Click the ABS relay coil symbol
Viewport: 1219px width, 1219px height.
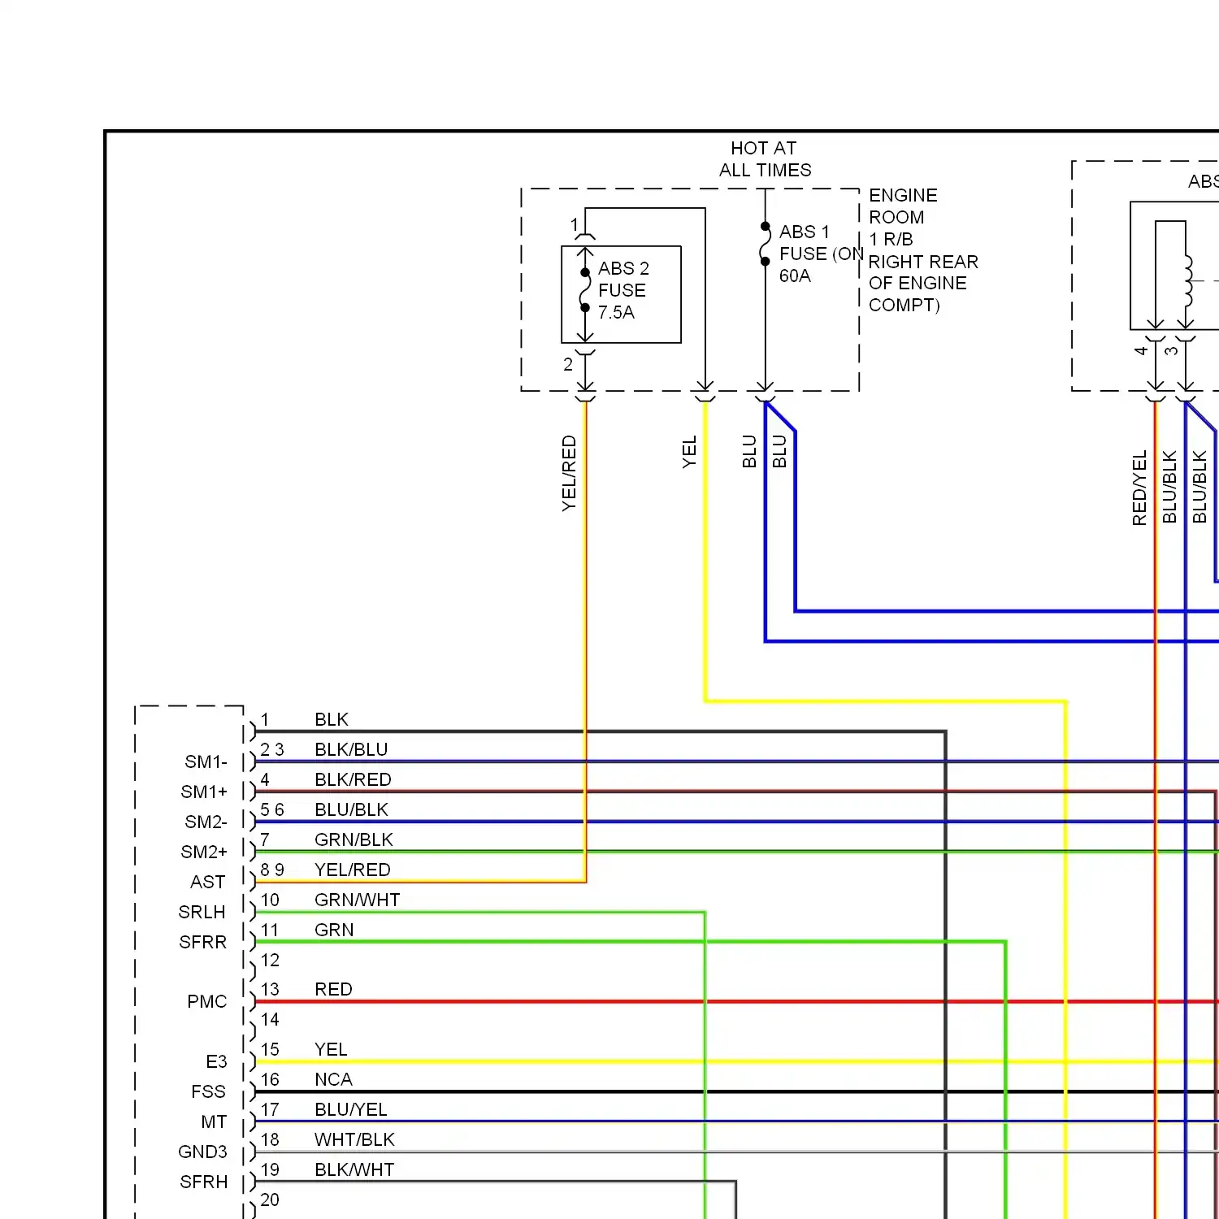(1189, 280)
